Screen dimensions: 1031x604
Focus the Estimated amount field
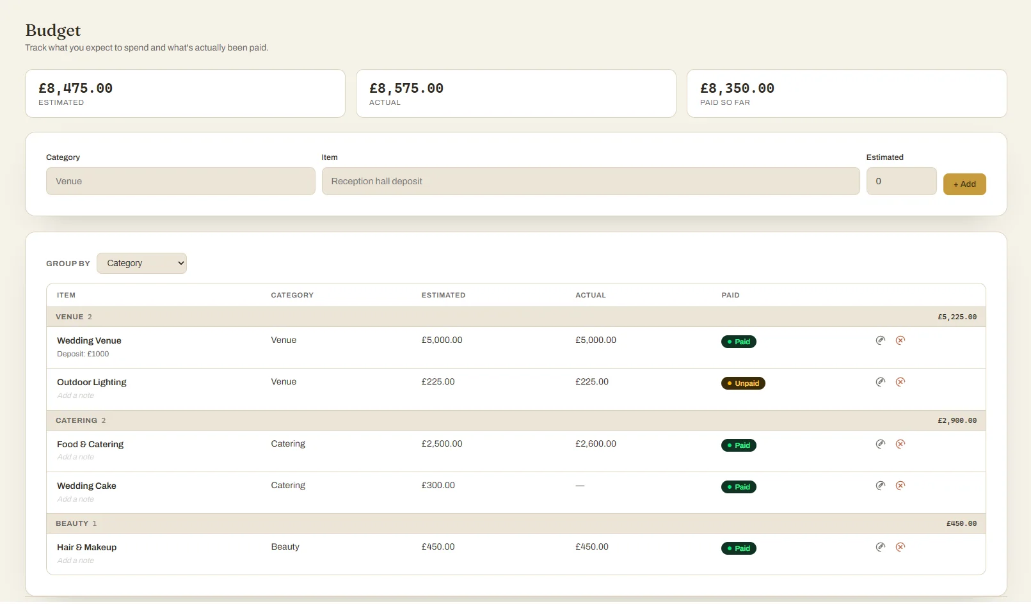(902, 181)
